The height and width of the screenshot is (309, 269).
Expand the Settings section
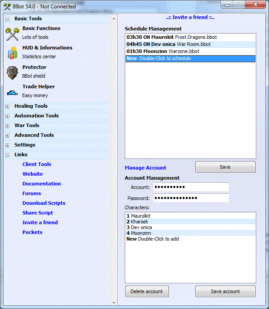(7, 145)
